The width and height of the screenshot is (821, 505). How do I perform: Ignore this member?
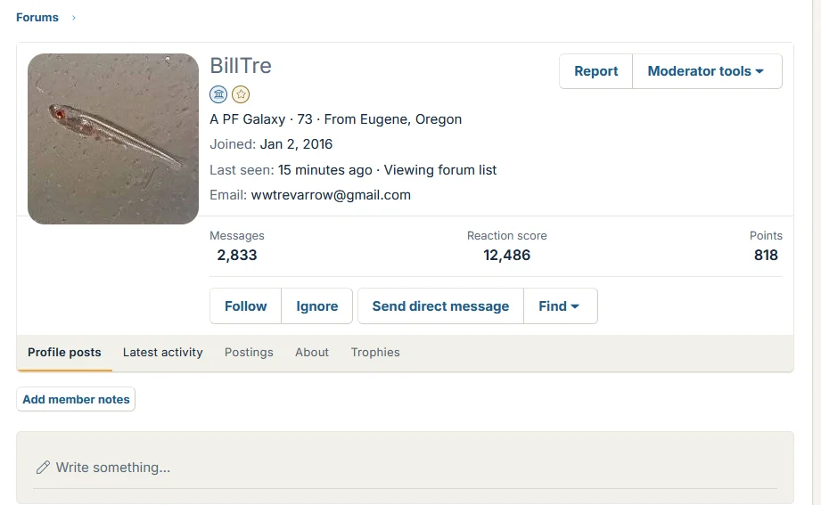(x=316, y=306)
